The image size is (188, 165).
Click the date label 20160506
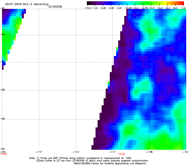[x=55, y=7]
